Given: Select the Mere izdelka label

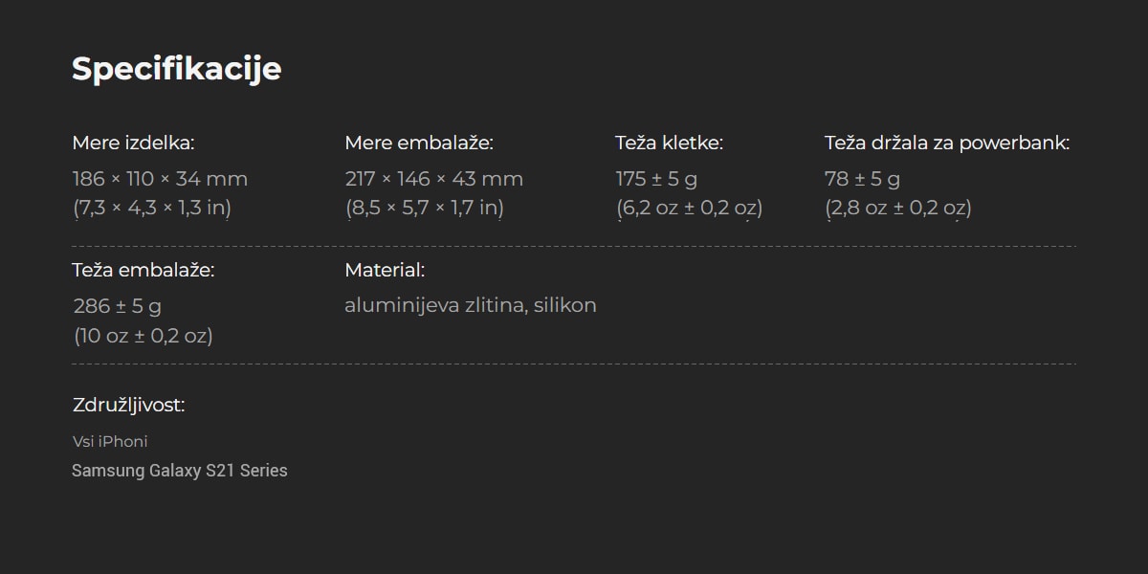Looking at the screenshot, I should click(x=133, y=143).
